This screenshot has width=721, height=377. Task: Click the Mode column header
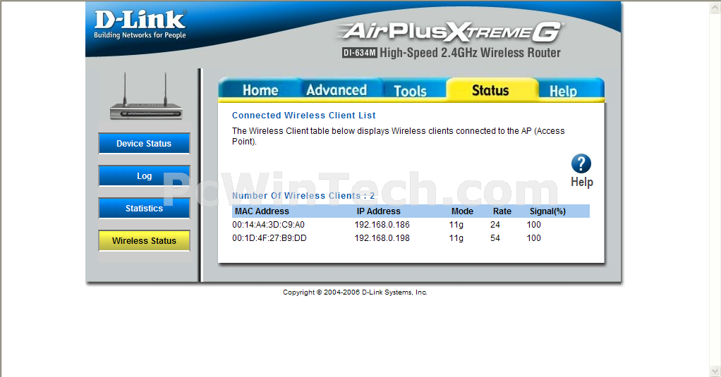[462, 211]
